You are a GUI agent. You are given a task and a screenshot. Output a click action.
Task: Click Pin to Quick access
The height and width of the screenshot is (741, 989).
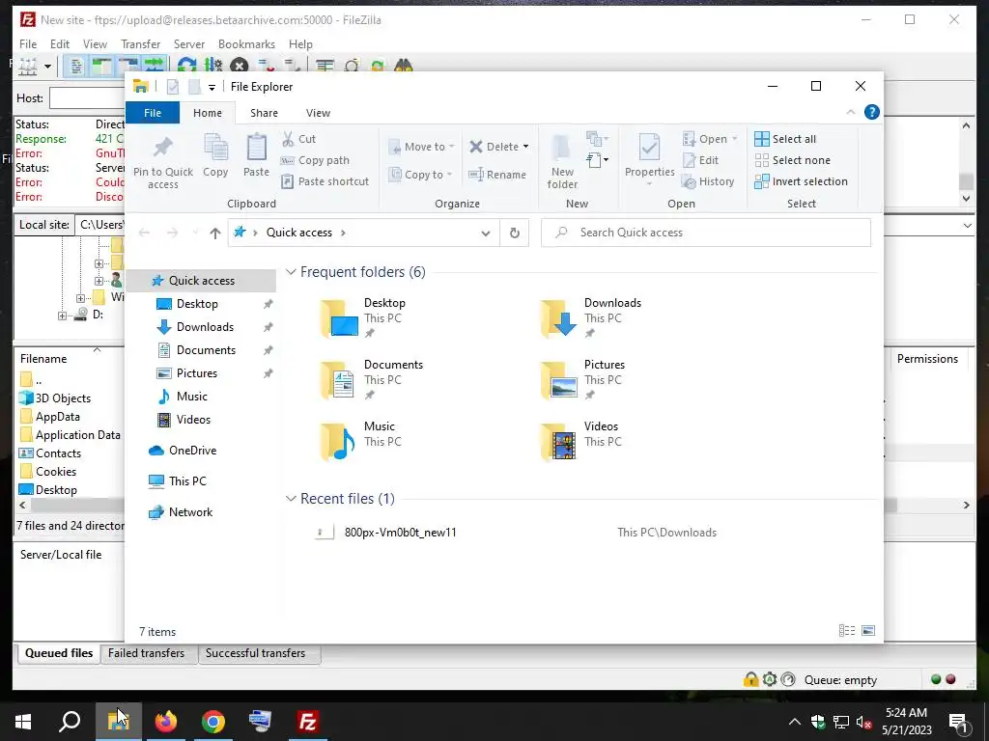click(x=163, y=162)
